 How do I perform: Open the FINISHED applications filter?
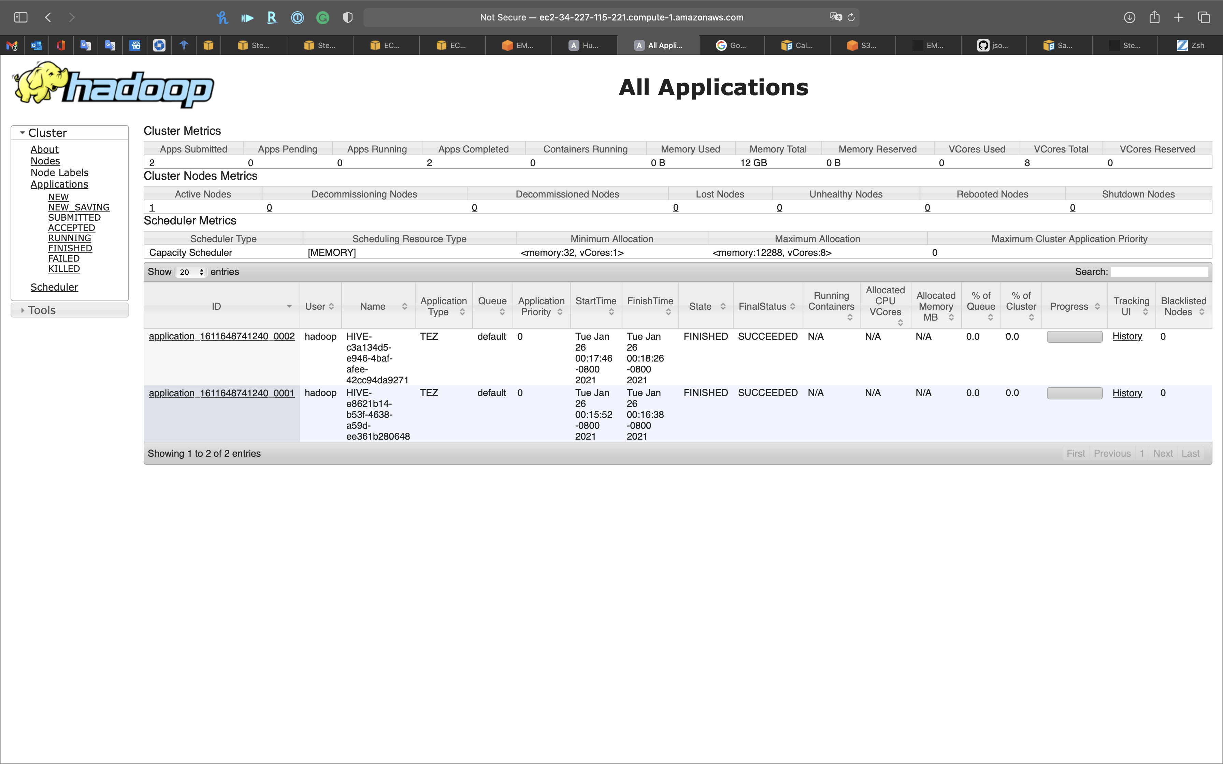(70, 248)
